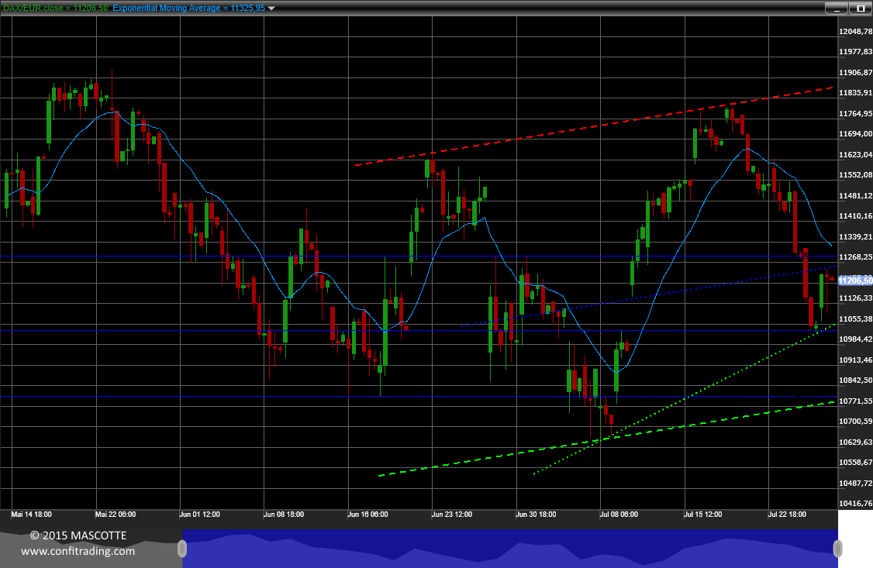
Task: Click the Jun 01 12:00 date label
Action: [199, 515]
